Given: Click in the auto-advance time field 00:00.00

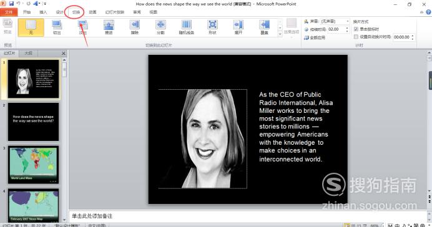Looking at the screenshot, I should click(401, 37).
